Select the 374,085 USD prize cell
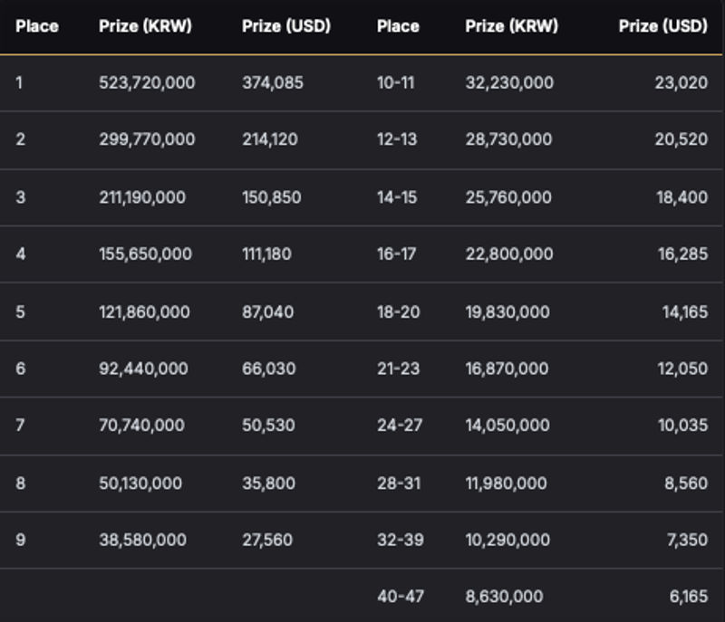 pyautogui.click(x=273, y=82)
